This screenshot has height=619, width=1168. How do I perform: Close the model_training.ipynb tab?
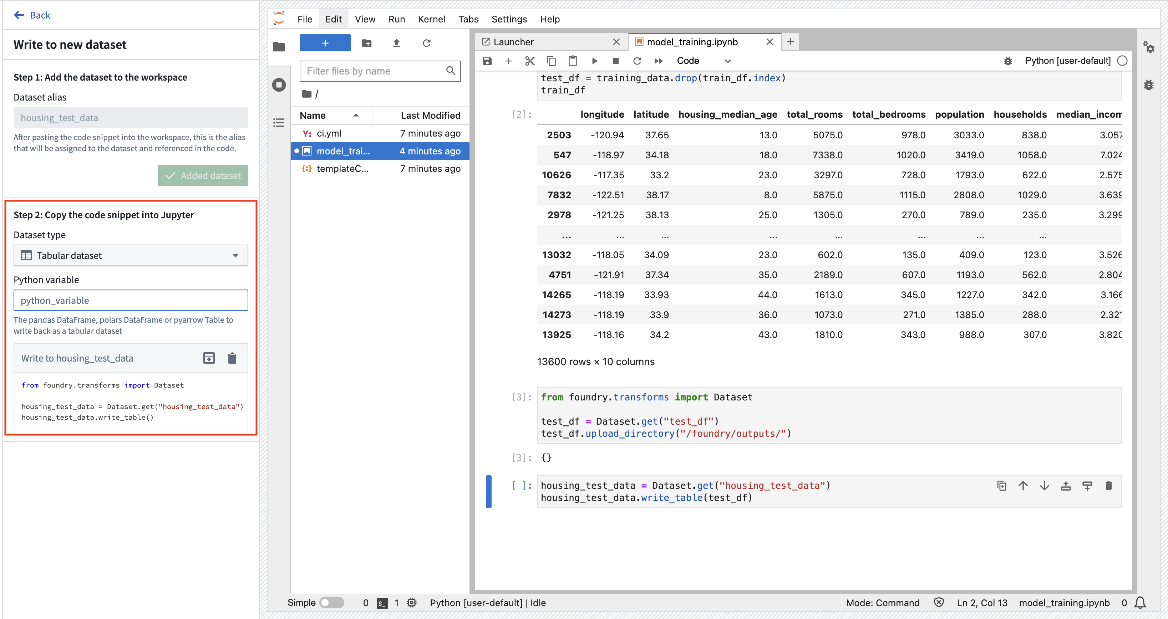click(x=770, y=42)
